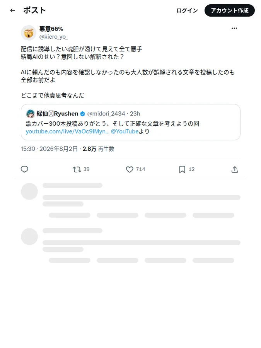Open the youtube.com/live link
This screenshot has width=261, height=348.
point(67,131)
